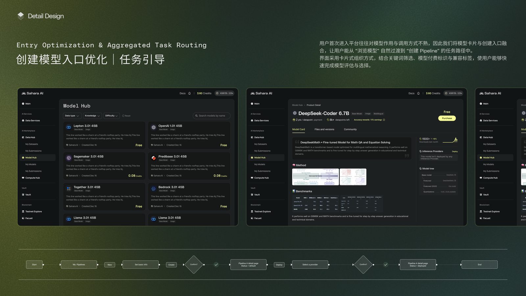Click the New step in the flow diagram
Screen dimensions: 526x296
click(x=110, y=265)
